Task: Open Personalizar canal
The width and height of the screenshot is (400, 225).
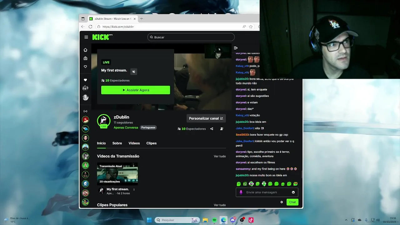Action: coord(206,118)
